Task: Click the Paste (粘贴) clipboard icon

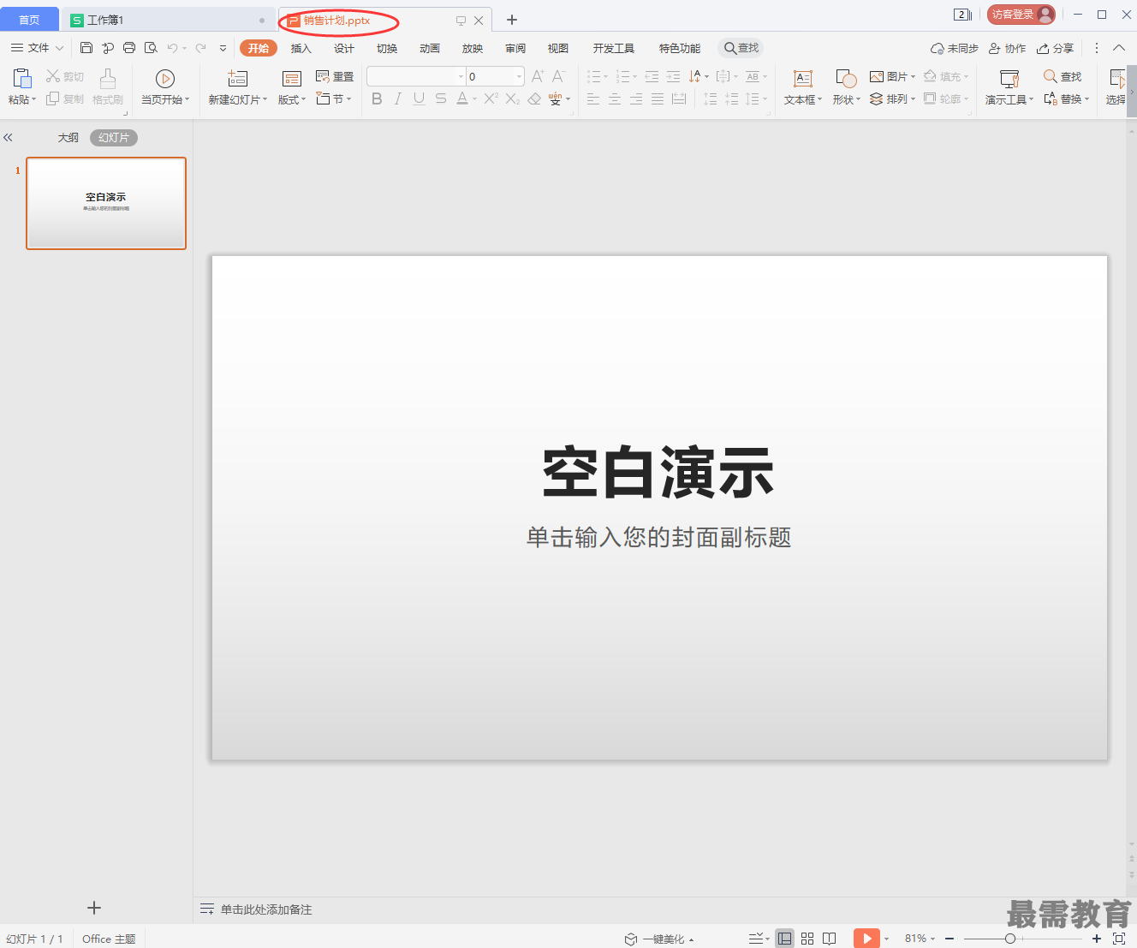Action: [x=22, y=79]
